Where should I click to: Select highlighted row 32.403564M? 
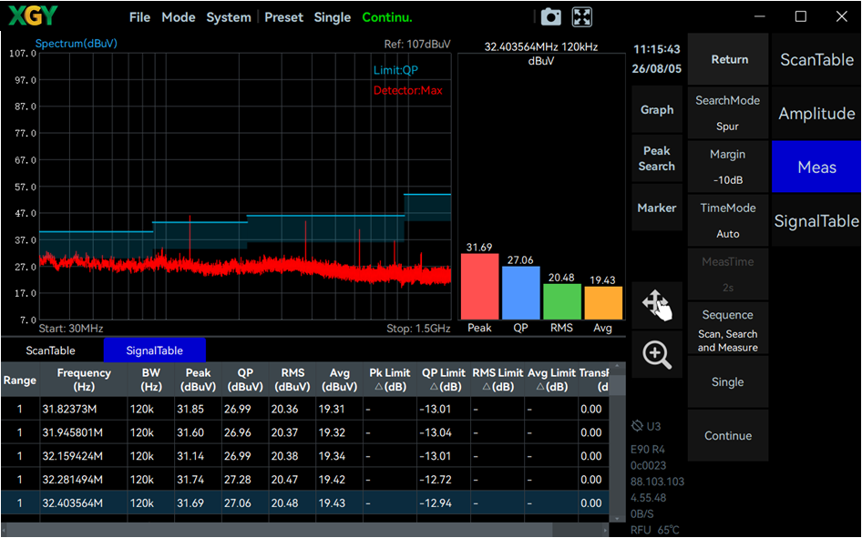click(x=304, y=502)
